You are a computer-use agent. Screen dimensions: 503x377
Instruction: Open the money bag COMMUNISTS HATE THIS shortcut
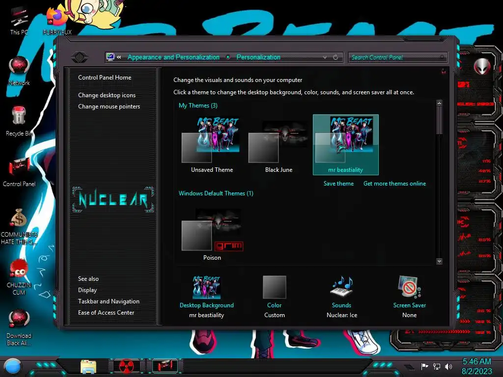19,226
